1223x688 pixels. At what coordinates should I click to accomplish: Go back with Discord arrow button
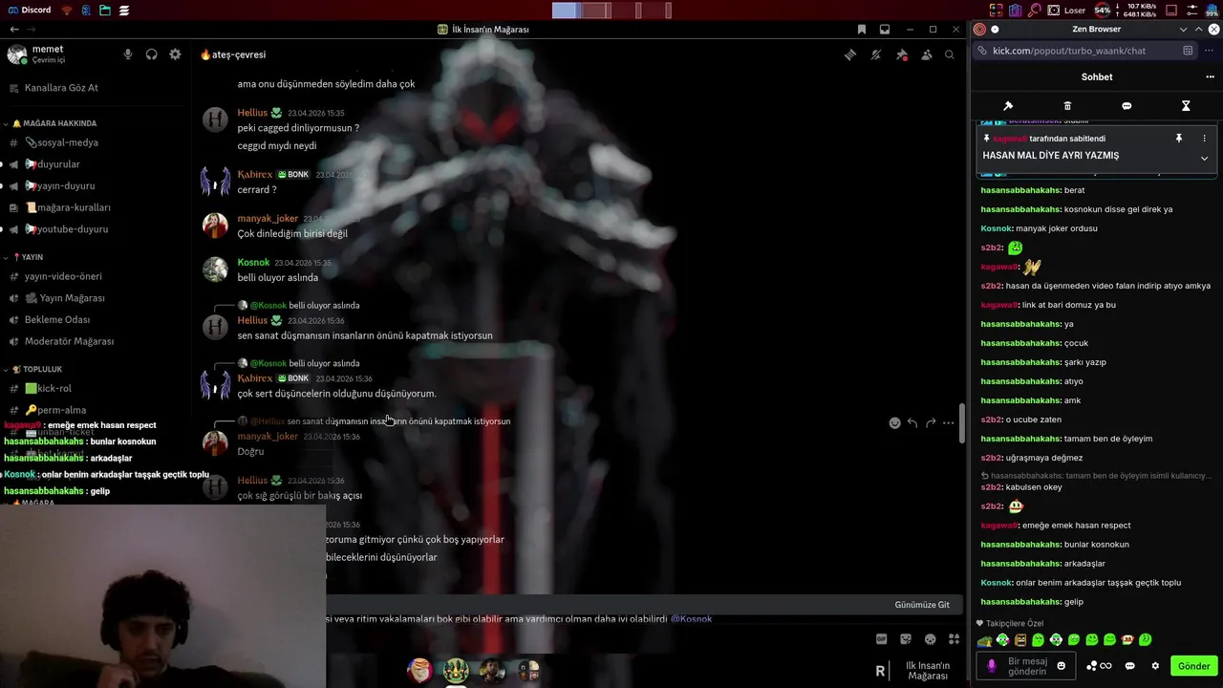pos(14,30)
